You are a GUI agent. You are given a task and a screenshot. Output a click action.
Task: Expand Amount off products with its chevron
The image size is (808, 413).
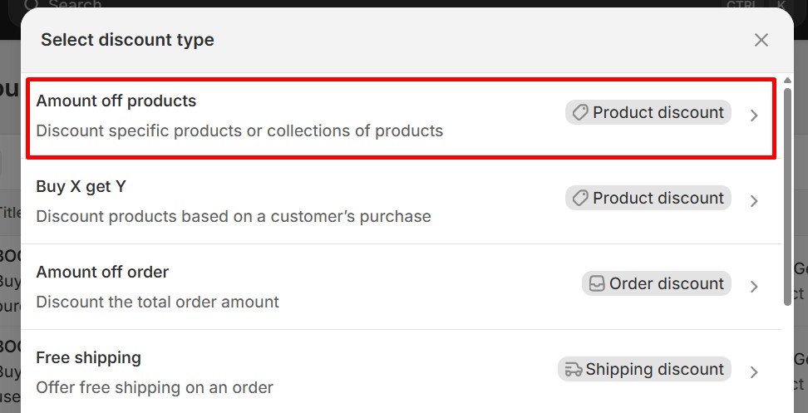point(754,116)
